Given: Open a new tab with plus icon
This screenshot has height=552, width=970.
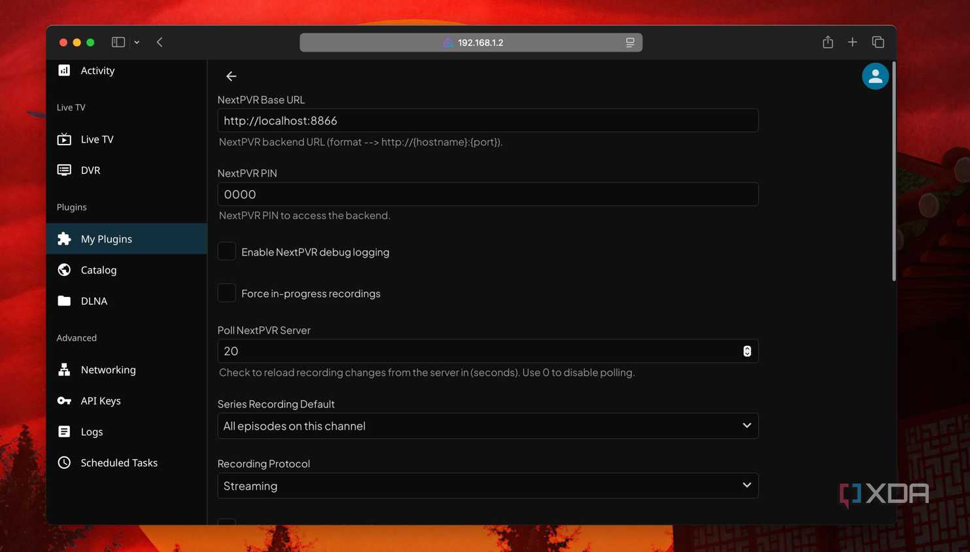Looking at the screenshot, I should (x=852, y=42).
